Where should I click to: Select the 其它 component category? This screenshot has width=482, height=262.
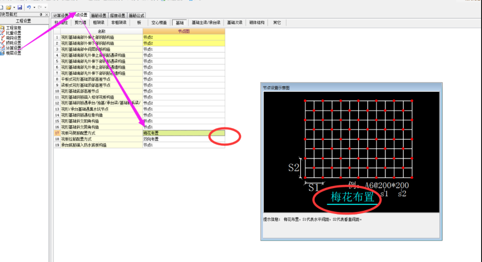(277, 22)
